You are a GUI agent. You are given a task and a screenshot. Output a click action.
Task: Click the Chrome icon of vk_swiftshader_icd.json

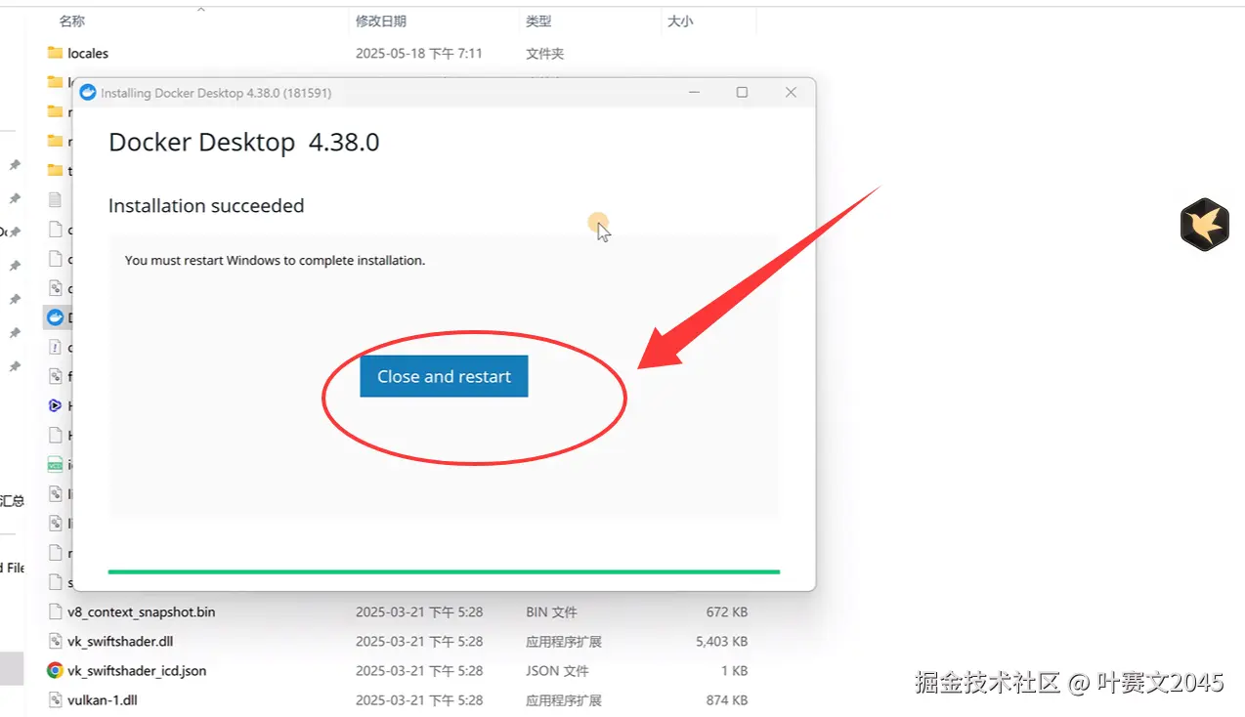click(55, 670)
